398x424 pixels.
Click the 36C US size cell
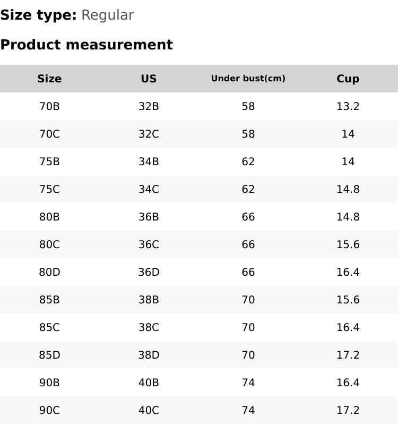pos(149,244)
